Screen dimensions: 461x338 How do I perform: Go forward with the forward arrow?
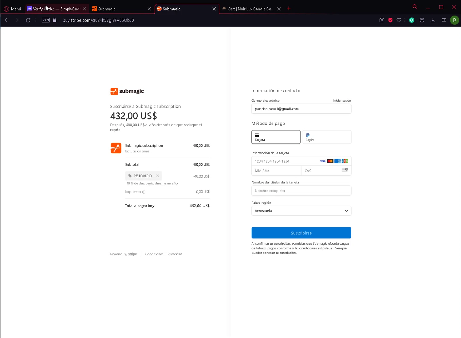click(x=17, y=20)
